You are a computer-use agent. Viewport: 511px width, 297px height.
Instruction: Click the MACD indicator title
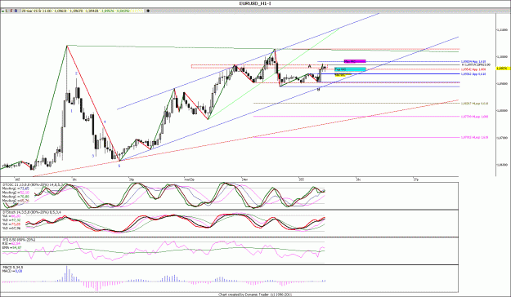click(x=13, y=268)
